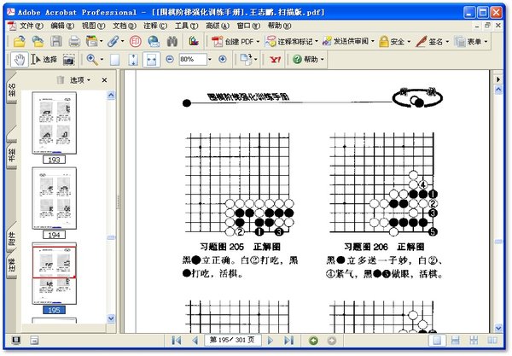512x356 pixels.
Task: Click the Open file folder icon
Action: pos(20,42)
